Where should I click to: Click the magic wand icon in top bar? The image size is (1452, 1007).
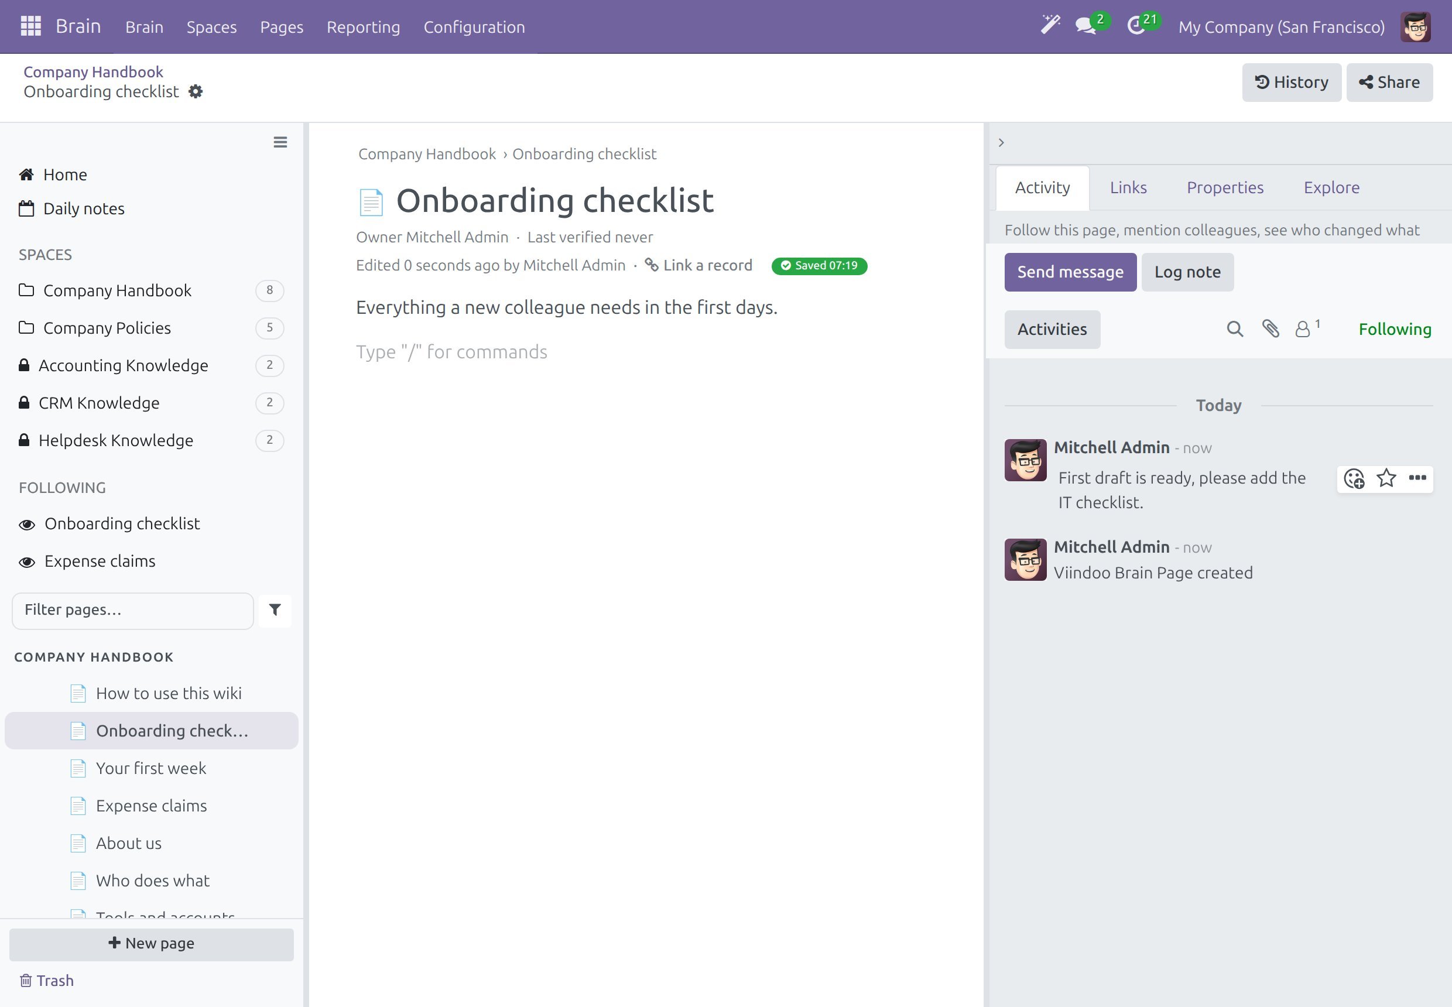tap(1050, 25)
